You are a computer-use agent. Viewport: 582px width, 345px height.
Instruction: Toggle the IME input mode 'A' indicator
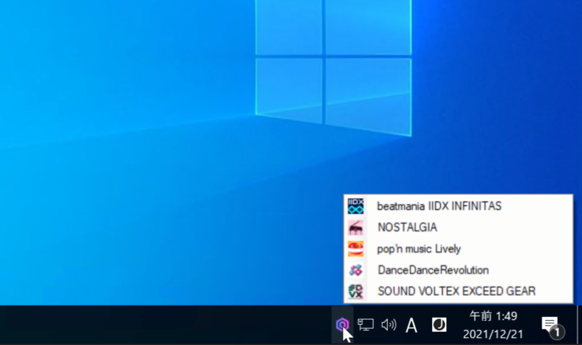tap(411, 325)
